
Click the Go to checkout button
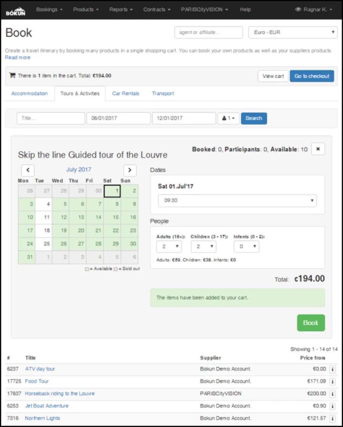312,76
